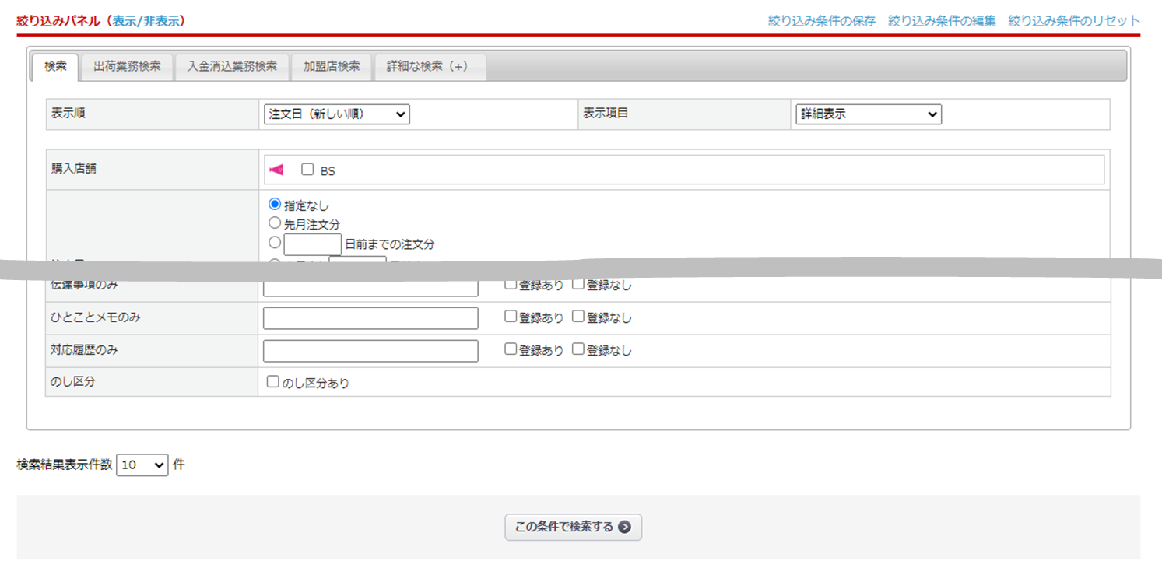Click the 絞り込み条件のリセット link
The image size is (1162, 582).
pyautogui.click(x=1073, y=21)
